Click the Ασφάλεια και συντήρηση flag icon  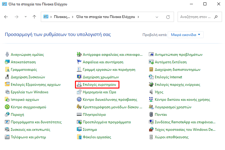pos(79,62)
